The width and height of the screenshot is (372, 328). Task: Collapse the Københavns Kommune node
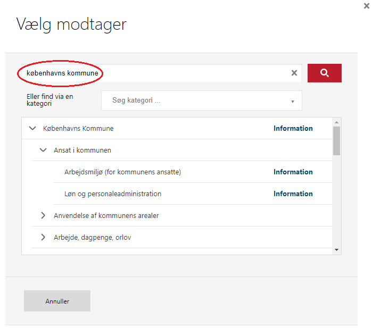(x=32, y=128)
